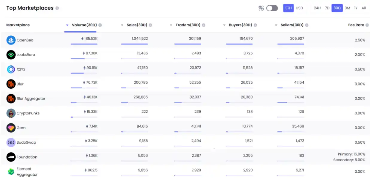Switch currency display to USD
Screen dimensions: 370x178
[x=299, y=8]
